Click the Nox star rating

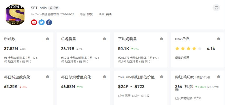188,49
